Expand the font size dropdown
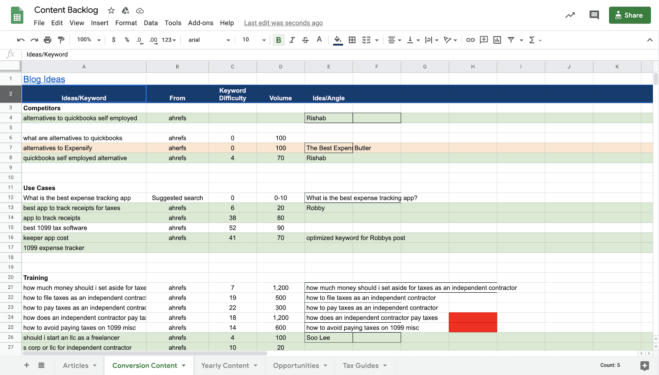 pos(254,40)
